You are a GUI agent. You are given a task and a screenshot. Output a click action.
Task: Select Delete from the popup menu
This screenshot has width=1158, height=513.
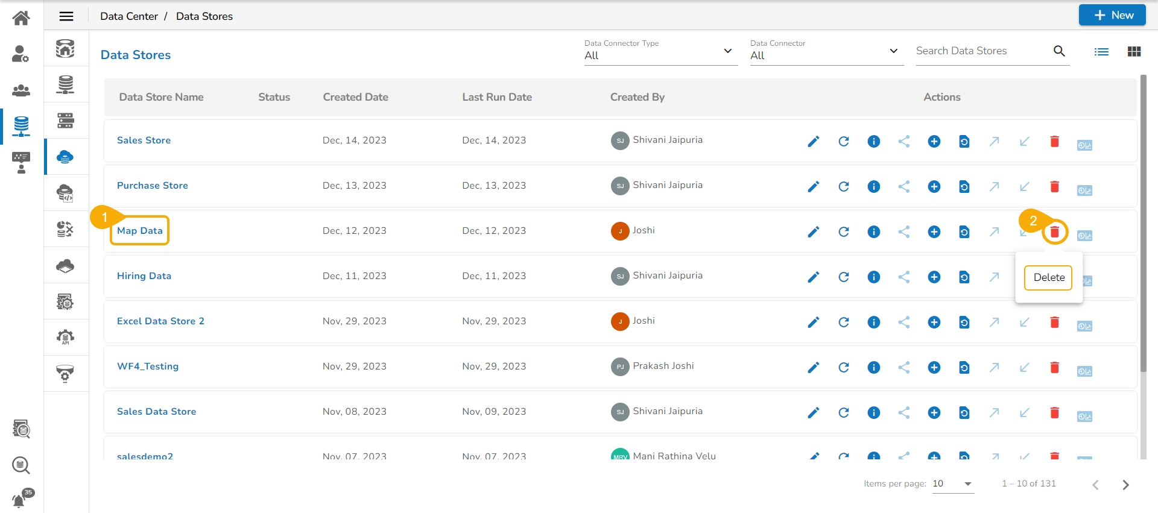(x=1048, y=278)
